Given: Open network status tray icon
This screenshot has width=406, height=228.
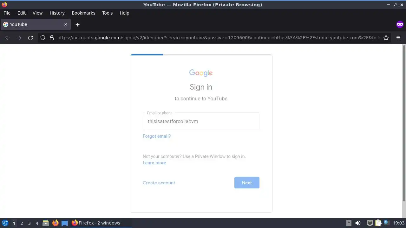Looking at the screenshot, I should [370, 223].
